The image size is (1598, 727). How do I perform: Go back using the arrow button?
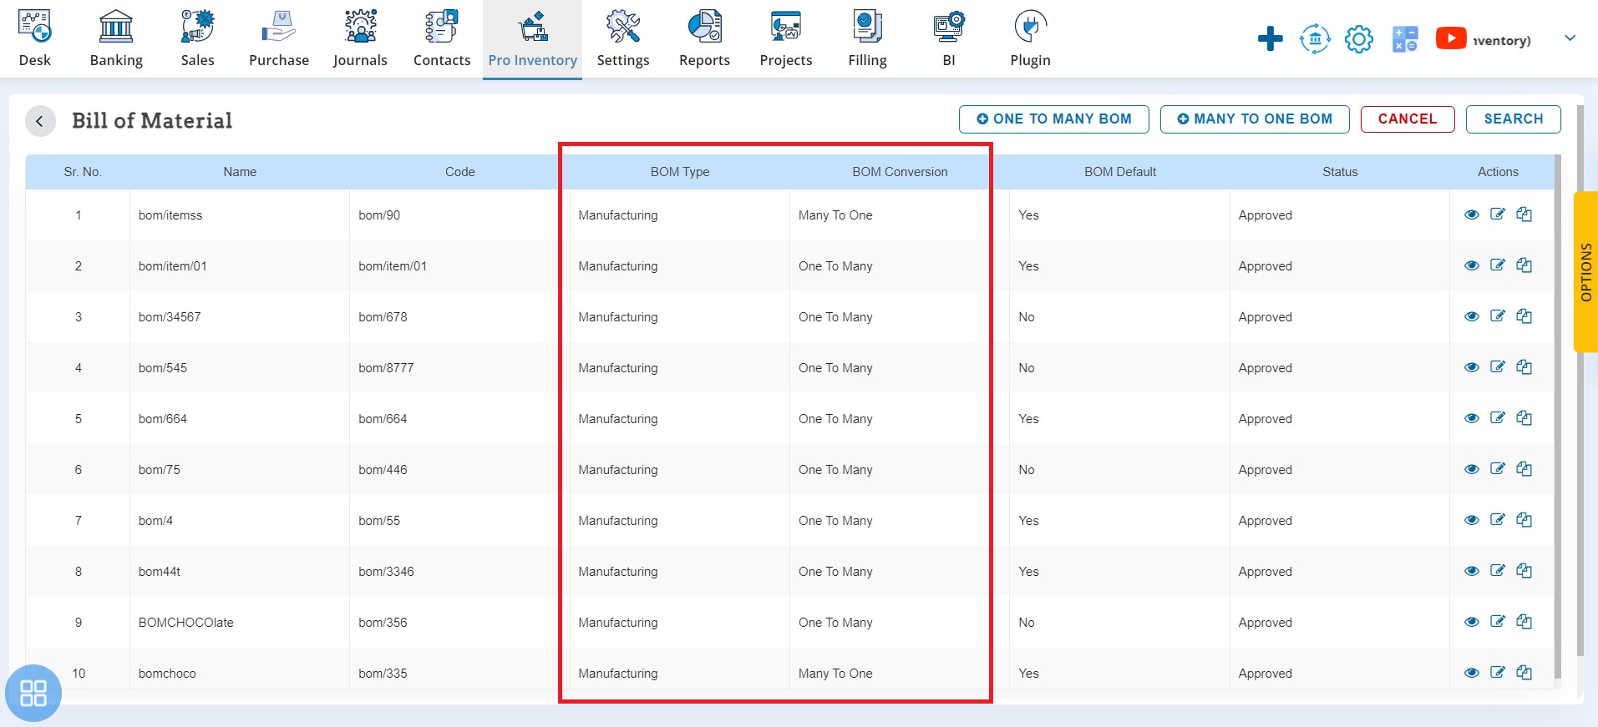coord(40,121)
